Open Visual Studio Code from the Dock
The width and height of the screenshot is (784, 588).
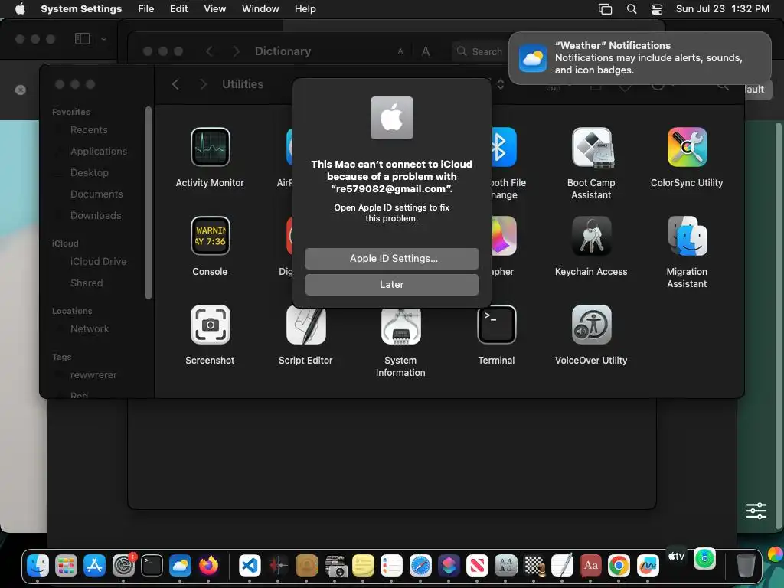[250, 566]
